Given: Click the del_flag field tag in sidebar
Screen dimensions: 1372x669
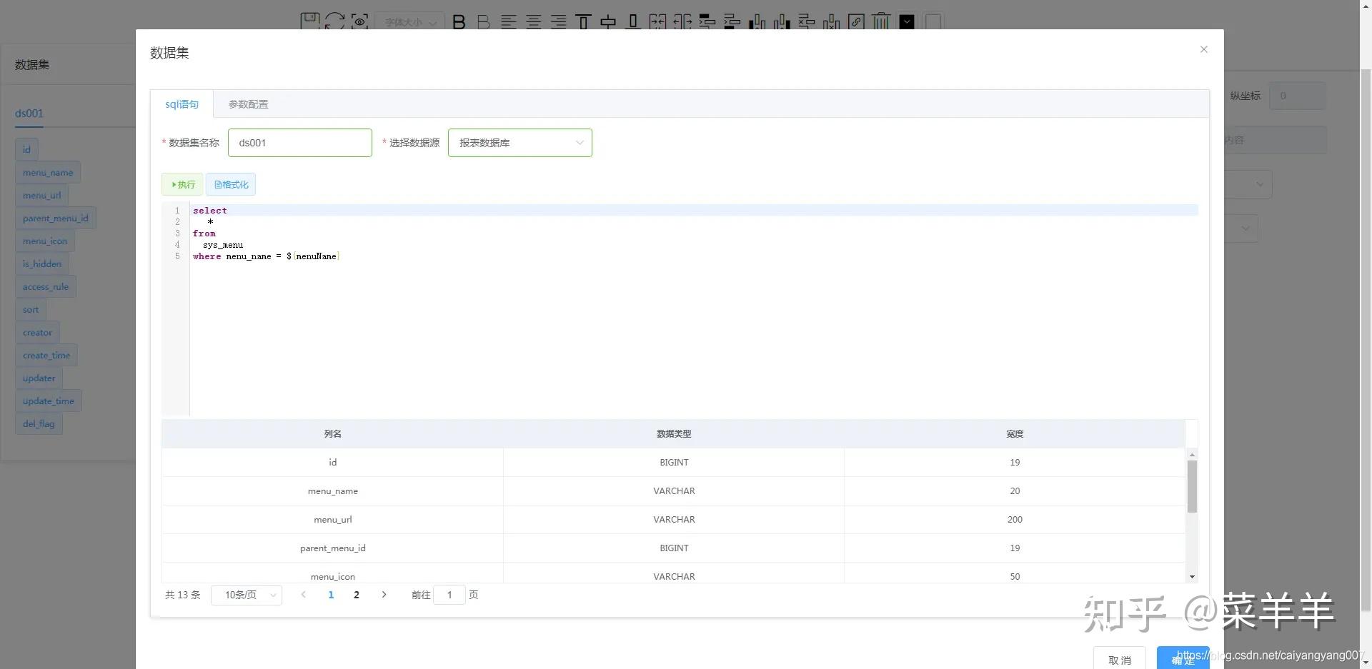Looking at the screenshot, I should point(39,424).
